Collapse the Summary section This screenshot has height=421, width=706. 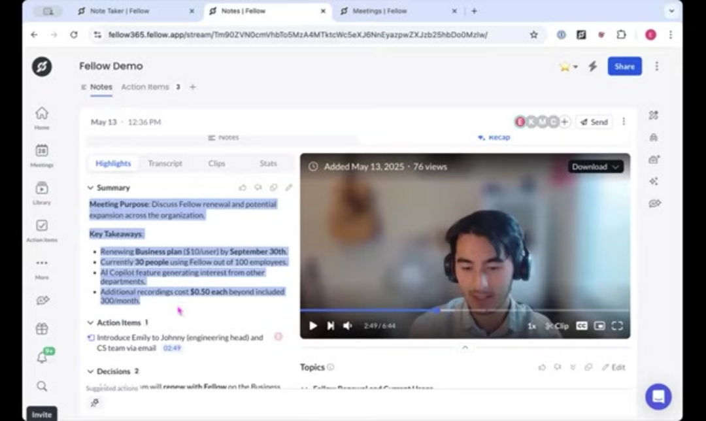[x=91, y=188]
